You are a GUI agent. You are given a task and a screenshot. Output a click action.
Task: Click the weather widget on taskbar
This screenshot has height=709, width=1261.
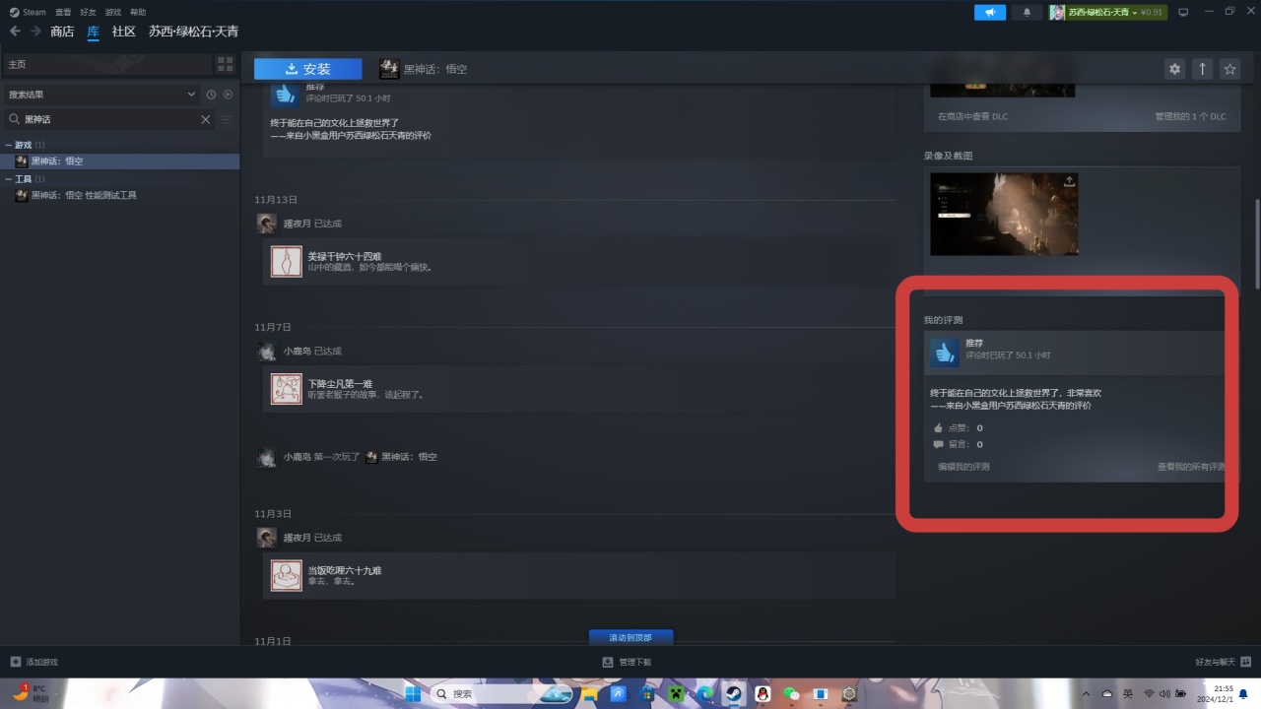click(x=30, y=694)
